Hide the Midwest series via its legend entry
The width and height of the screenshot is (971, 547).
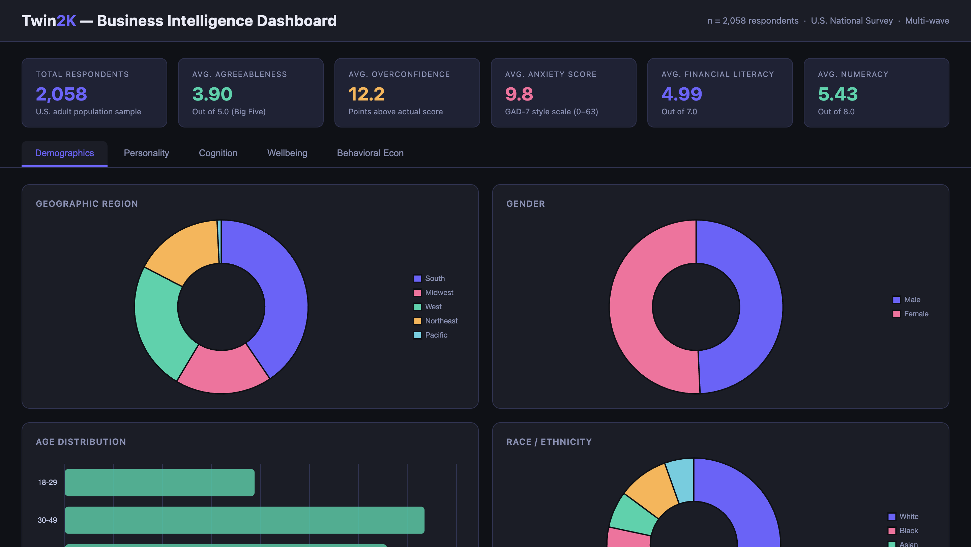pos(434,292)
